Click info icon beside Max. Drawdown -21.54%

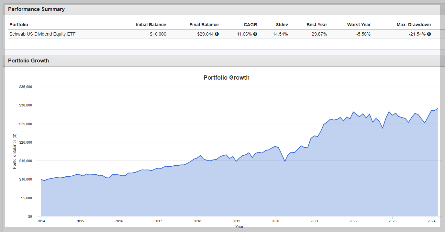coord(429,34)
